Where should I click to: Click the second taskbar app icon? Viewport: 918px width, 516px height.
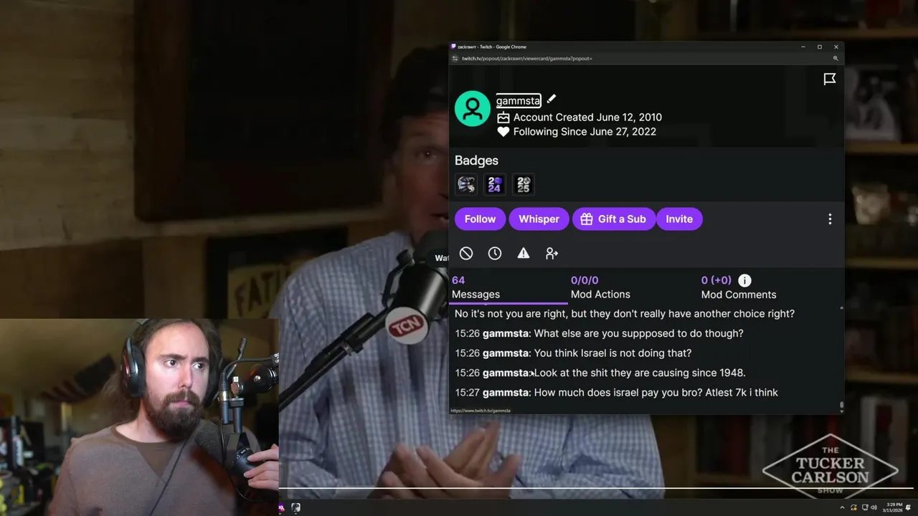tap(295, 507)
